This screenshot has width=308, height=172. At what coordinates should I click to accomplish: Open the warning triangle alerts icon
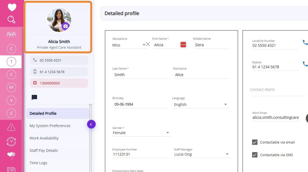click(x=11, y=127)
